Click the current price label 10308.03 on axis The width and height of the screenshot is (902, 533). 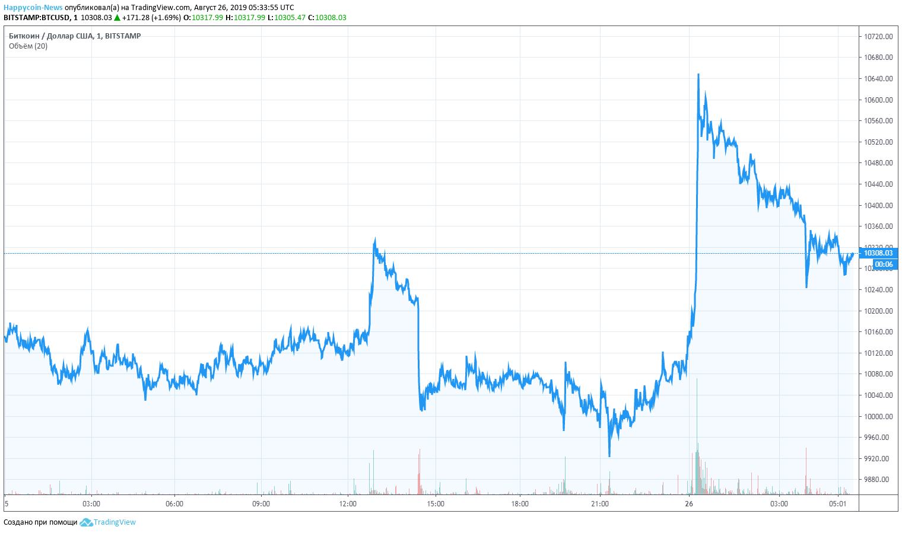pos(878,253)
